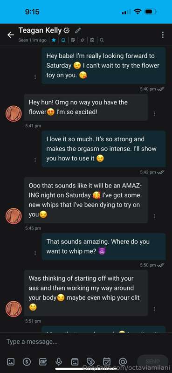Tap the SEND button
This screenshot has height=373, width=172.
pyautogui.click(x=152, y=362)
